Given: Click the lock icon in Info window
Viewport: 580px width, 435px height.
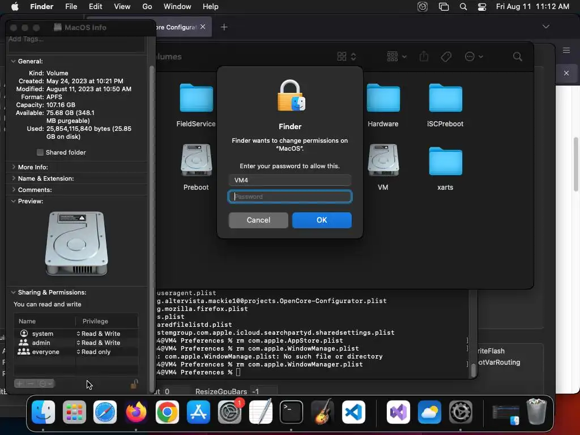Looking at the screenshot, I should (134, 384).
